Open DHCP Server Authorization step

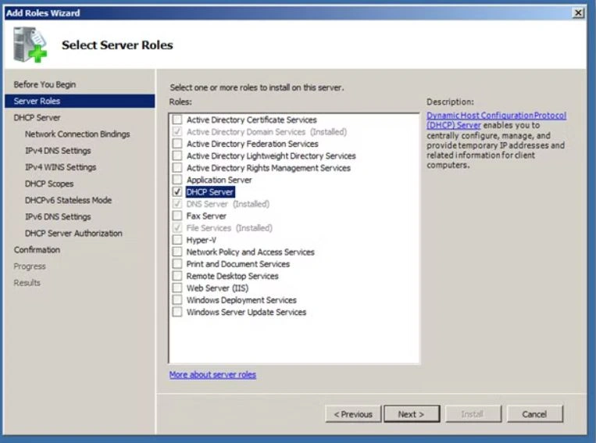pyautogui.click(x=73, y=233)
